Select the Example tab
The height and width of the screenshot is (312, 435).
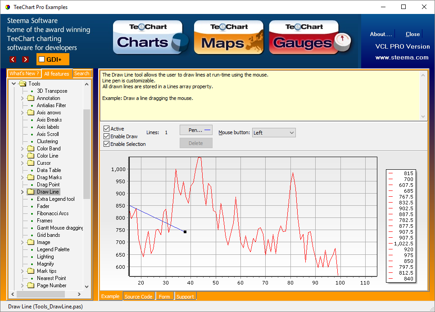110,296
